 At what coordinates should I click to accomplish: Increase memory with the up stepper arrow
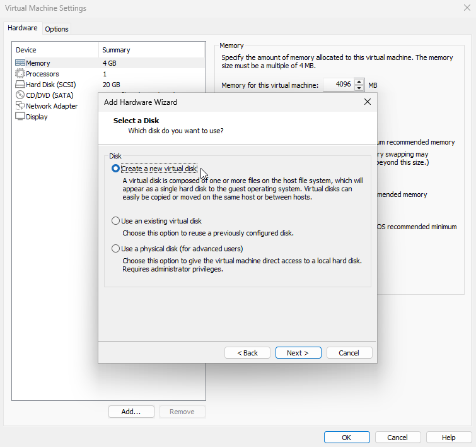pyautogui.click(x=359, y=81)
